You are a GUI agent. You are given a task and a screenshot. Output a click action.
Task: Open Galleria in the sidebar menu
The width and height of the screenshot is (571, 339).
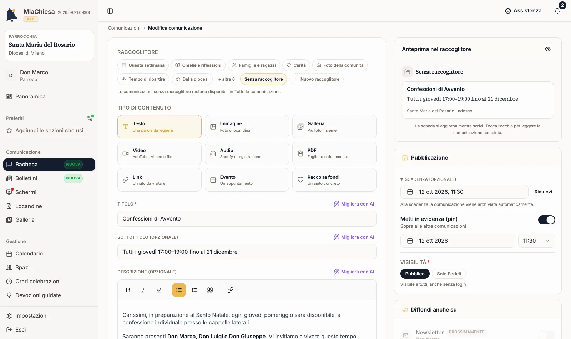pos(49,220)
